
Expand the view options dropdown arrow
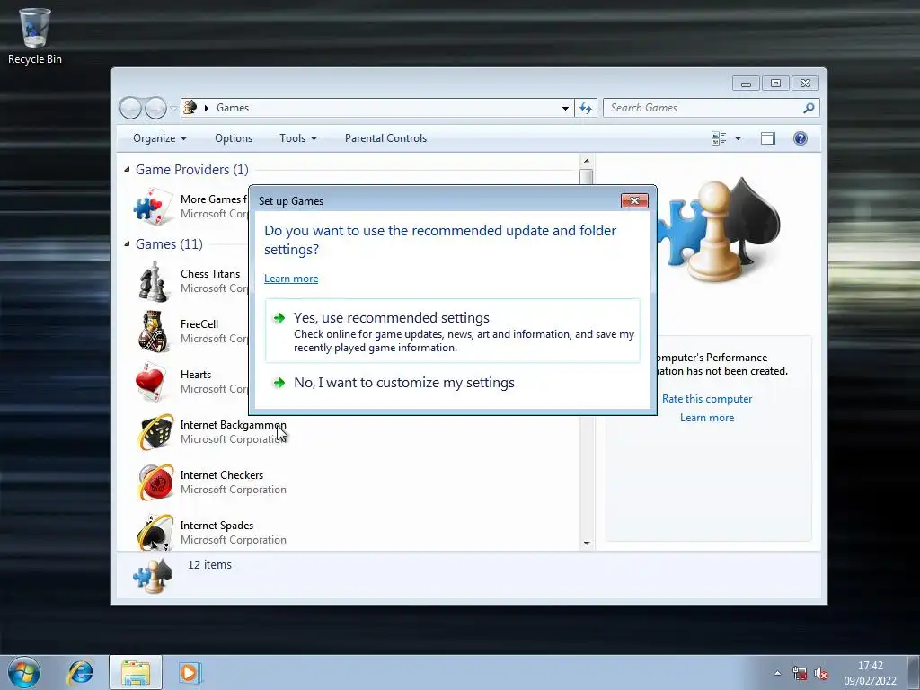(x=739, y=138)
